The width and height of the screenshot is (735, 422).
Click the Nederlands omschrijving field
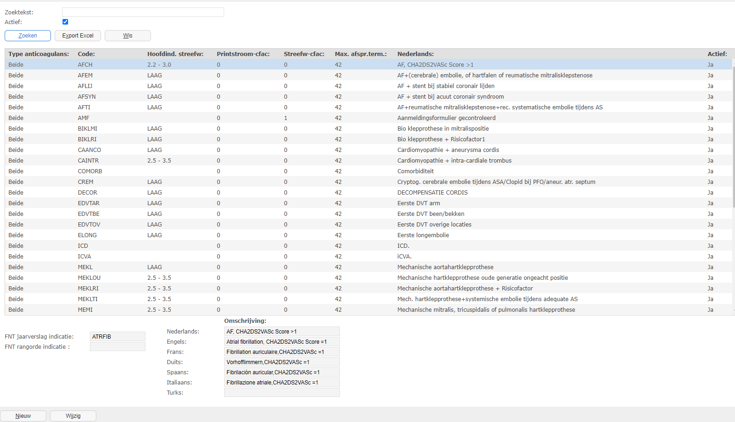(x=282, y=332)
